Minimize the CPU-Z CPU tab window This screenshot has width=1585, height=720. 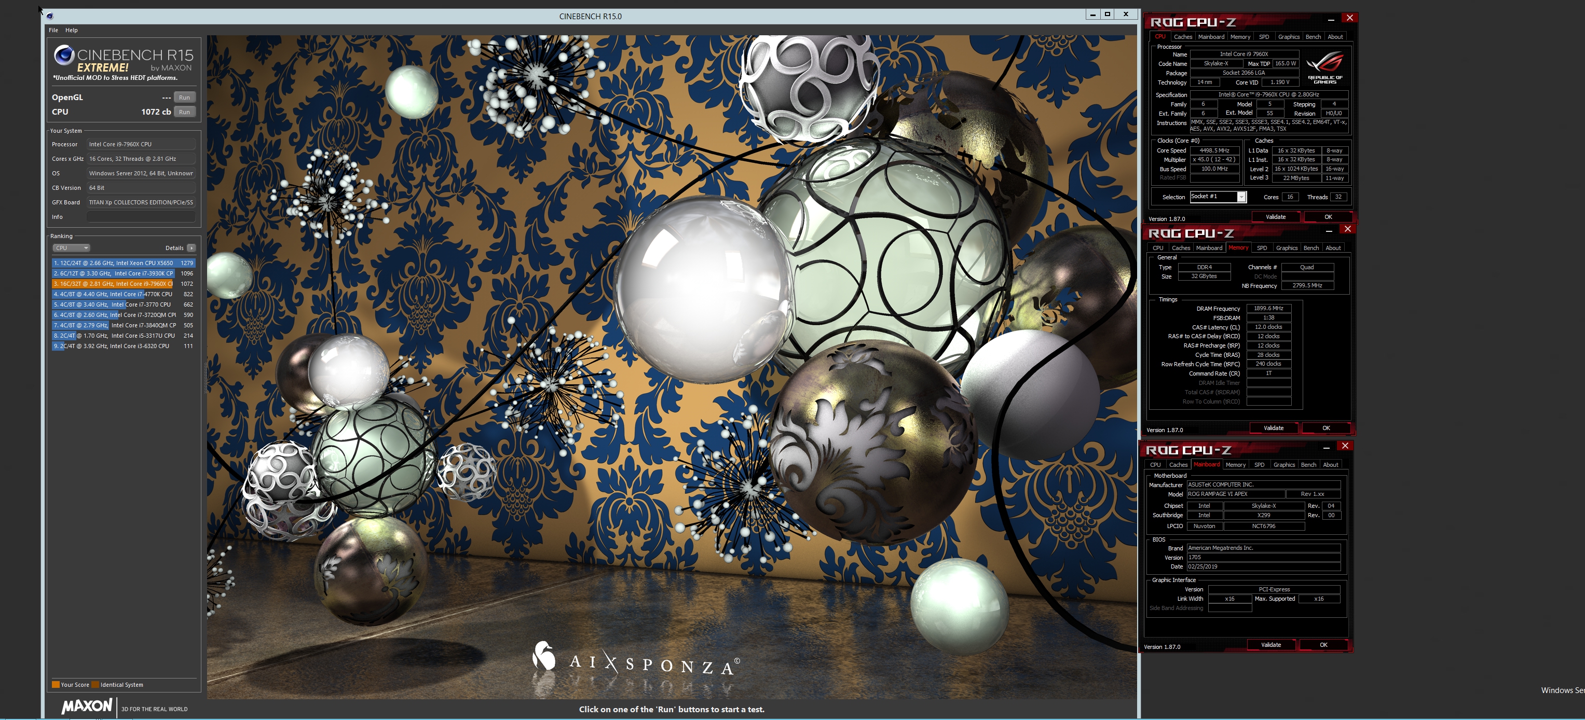point(1331,19)
